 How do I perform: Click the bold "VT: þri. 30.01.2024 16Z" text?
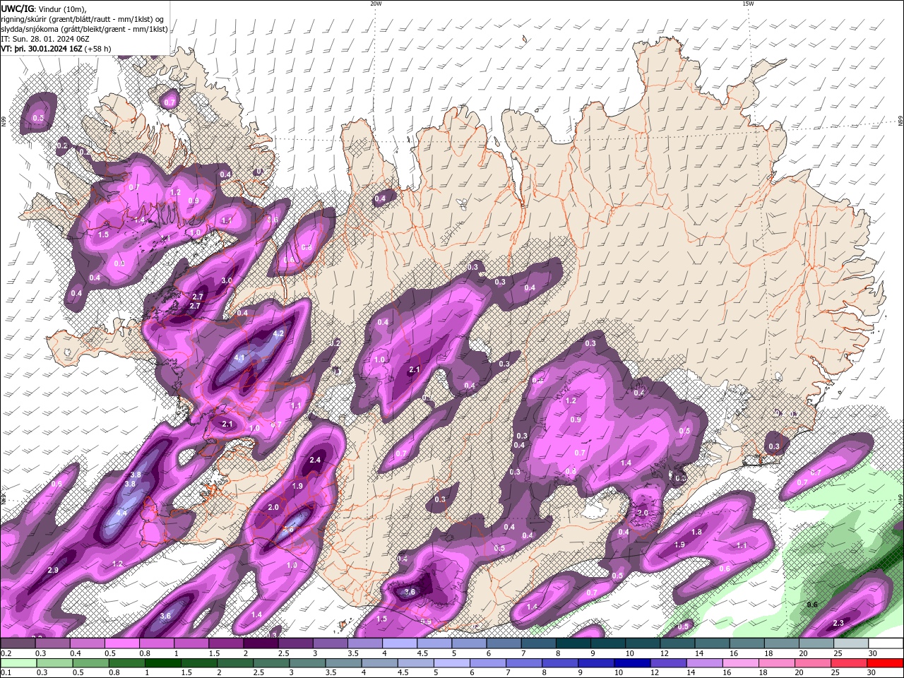coord(42,49)
